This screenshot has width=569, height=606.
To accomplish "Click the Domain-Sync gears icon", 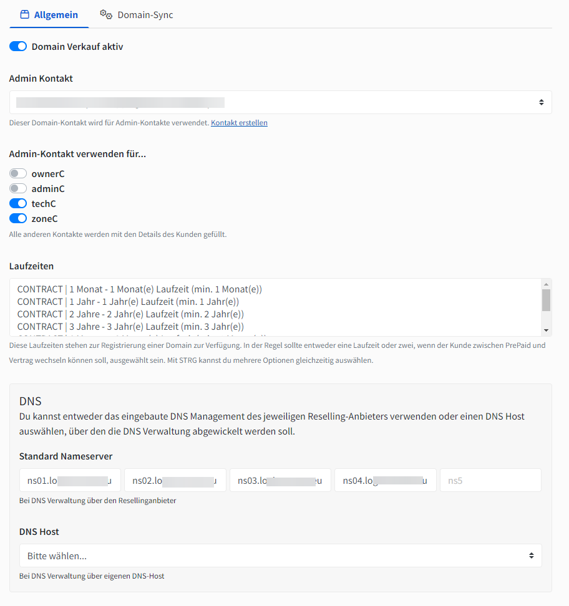I will (x=106, y=14).
